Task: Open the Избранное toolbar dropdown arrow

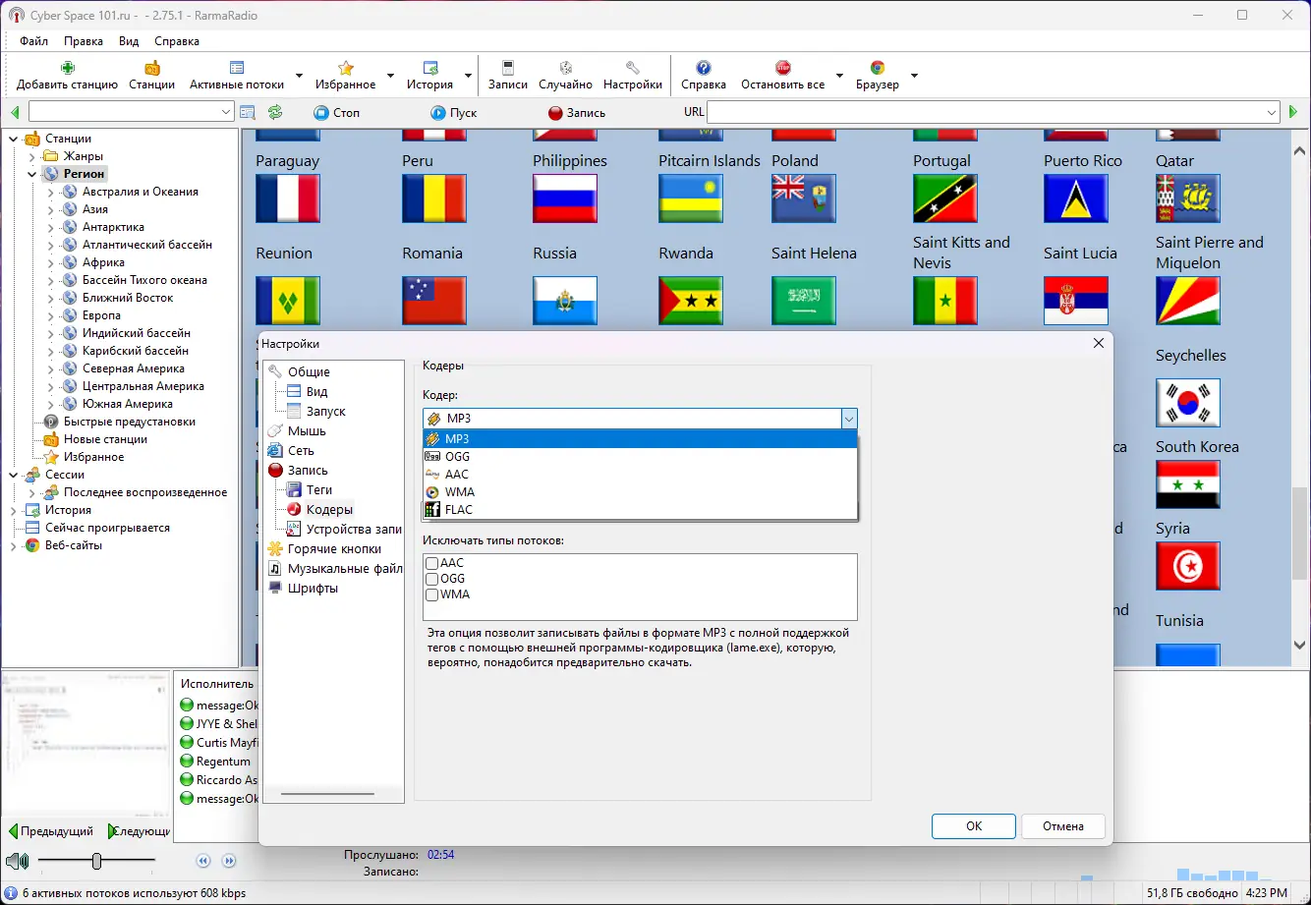Action: click(390, 76)
